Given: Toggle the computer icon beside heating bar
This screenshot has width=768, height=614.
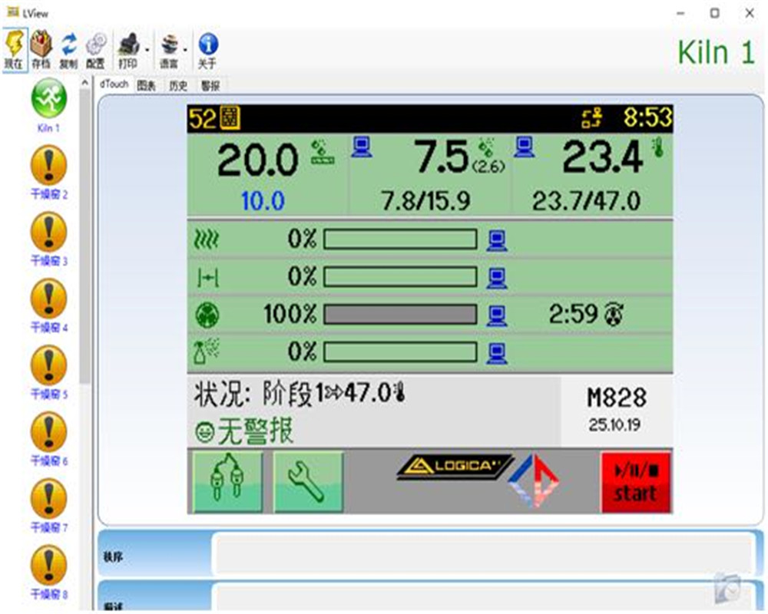Looking at the screenshot, I should pos(496,239).
